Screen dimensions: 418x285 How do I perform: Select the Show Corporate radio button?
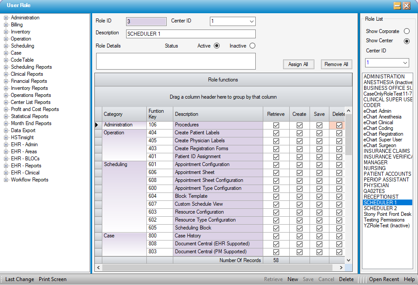(x=407, y=31)
